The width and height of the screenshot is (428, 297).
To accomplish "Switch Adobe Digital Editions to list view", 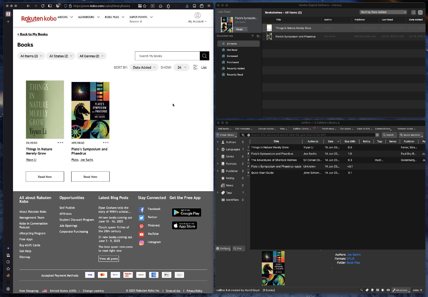I will click(420, 12).
